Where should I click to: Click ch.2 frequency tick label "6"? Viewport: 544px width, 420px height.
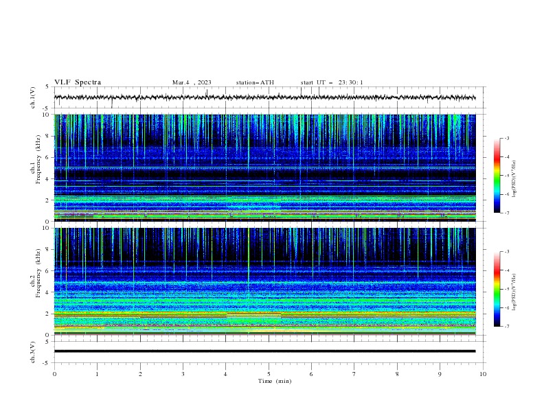coord(48,271)
